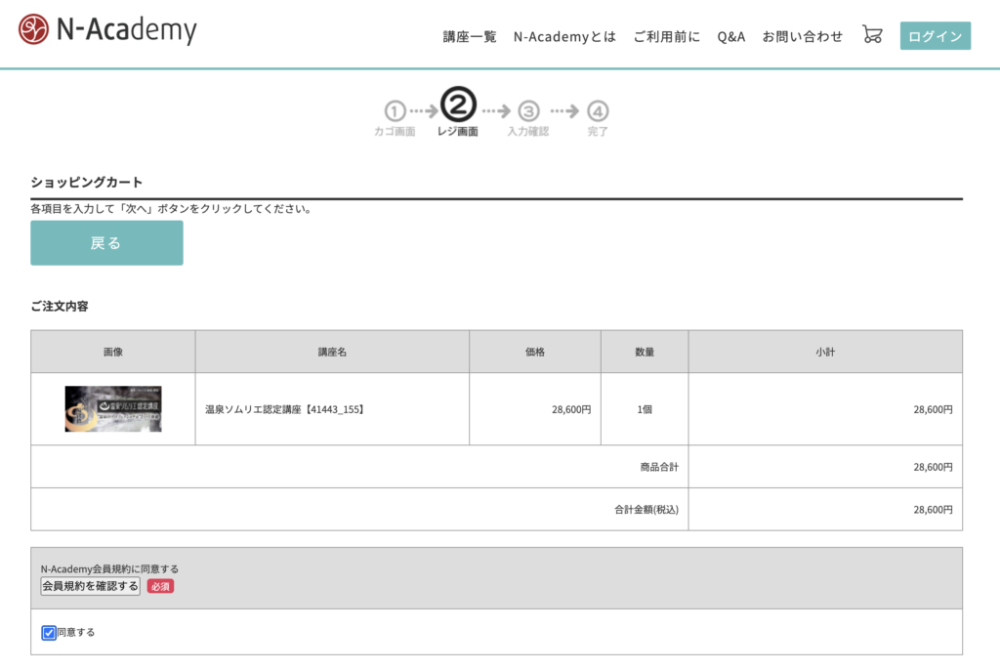This screenshot has width=1000, height=670.
Task: Click step 2 レジ画面 circle icon
Action: click(458, 105)
